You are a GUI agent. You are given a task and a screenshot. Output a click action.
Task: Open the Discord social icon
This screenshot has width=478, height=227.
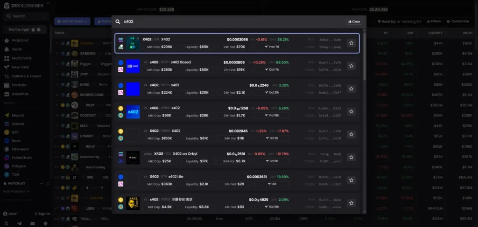[x=33, y=223]
